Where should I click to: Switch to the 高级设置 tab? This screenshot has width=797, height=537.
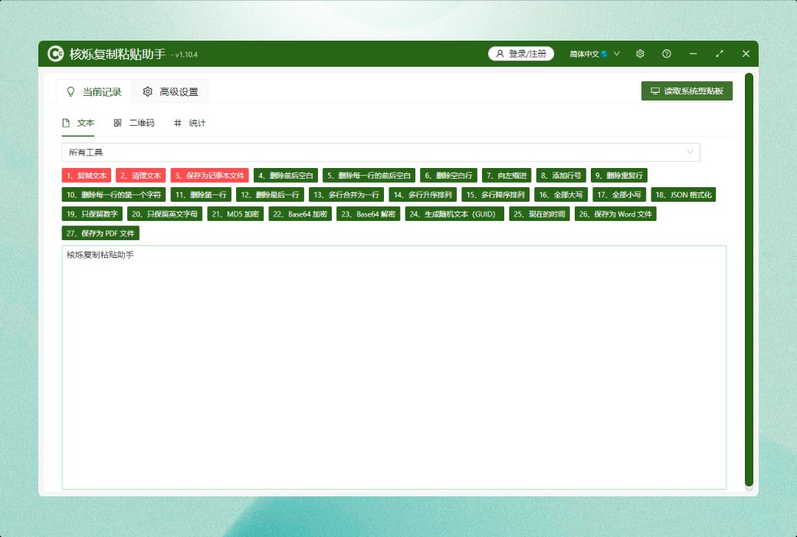170,92
